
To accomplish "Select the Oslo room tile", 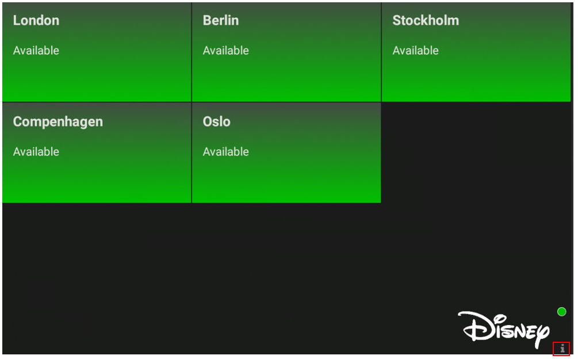I will tap(286, 153).
